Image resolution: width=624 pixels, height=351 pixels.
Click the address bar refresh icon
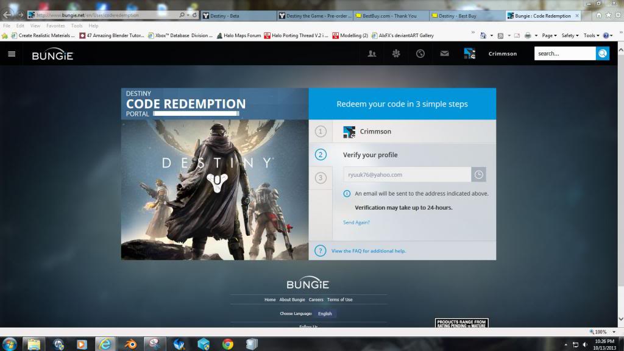coord(194,15)
